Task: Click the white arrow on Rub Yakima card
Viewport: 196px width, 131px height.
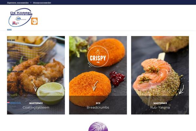Action: (x=181, y=89)
